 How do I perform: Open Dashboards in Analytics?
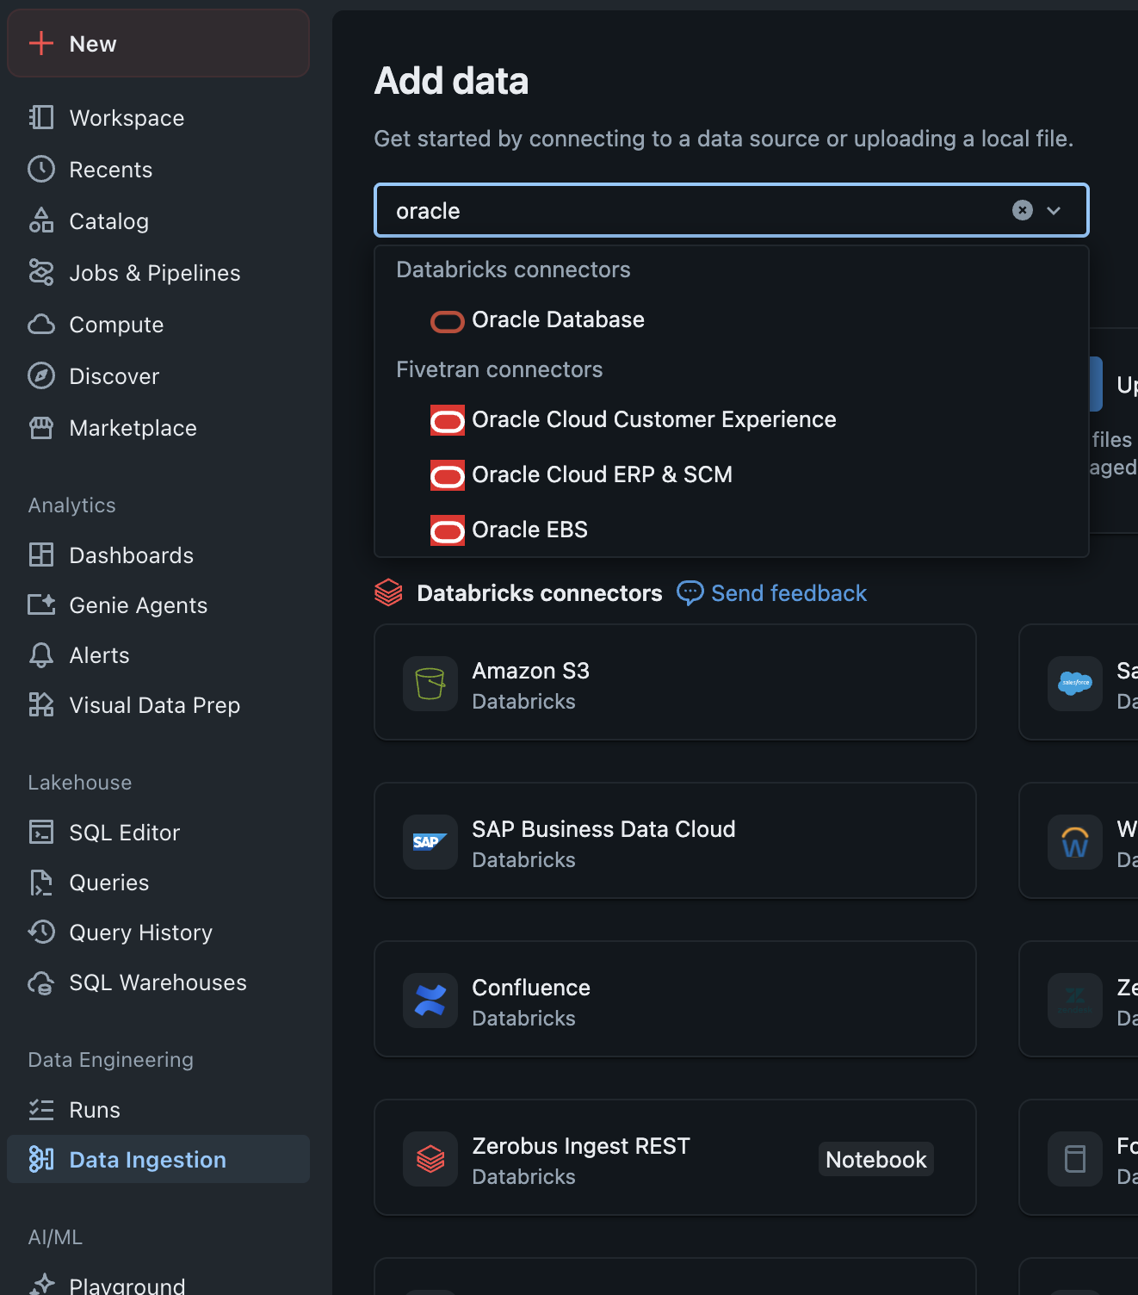coord(158,555)
